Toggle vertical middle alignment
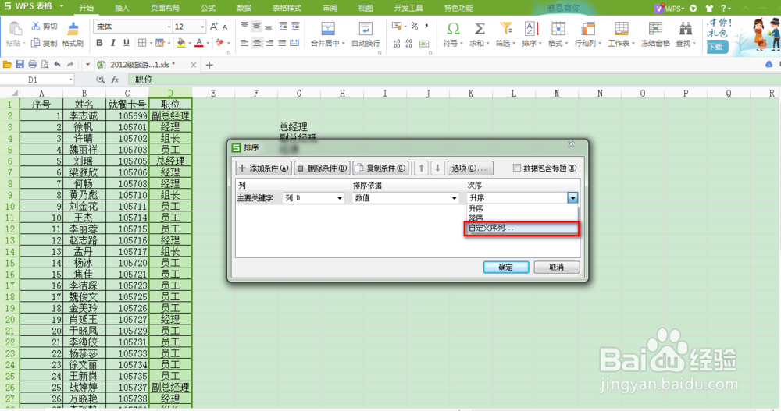 256,26
